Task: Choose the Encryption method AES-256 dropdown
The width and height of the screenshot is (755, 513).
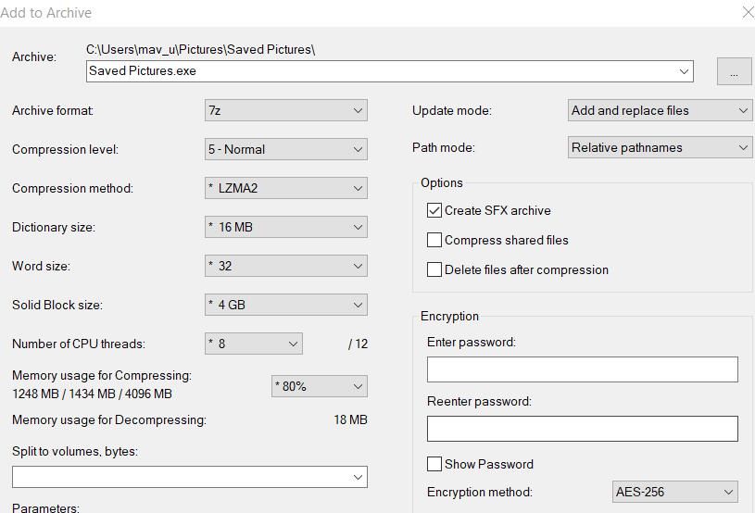Action: click(675, 492)
